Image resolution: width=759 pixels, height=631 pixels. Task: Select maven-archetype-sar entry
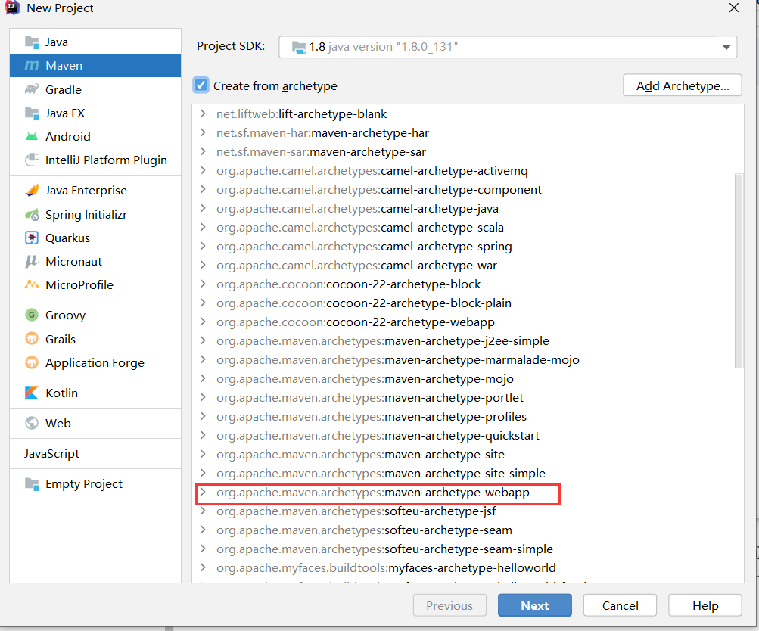pos(321,152)
